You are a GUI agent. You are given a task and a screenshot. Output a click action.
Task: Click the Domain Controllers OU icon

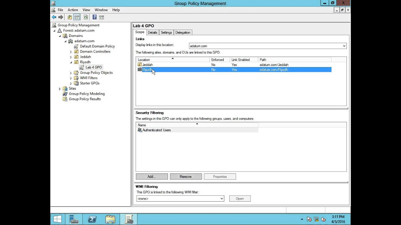pos(76,52)
